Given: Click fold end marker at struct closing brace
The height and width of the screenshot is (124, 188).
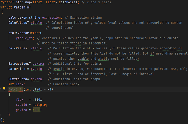Looking at the screenshot, I should tap(1, 120).
